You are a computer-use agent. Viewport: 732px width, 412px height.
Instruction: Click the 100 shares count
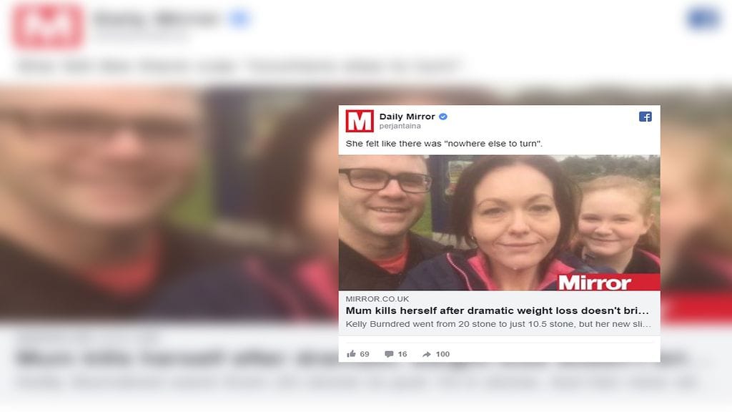442,354
